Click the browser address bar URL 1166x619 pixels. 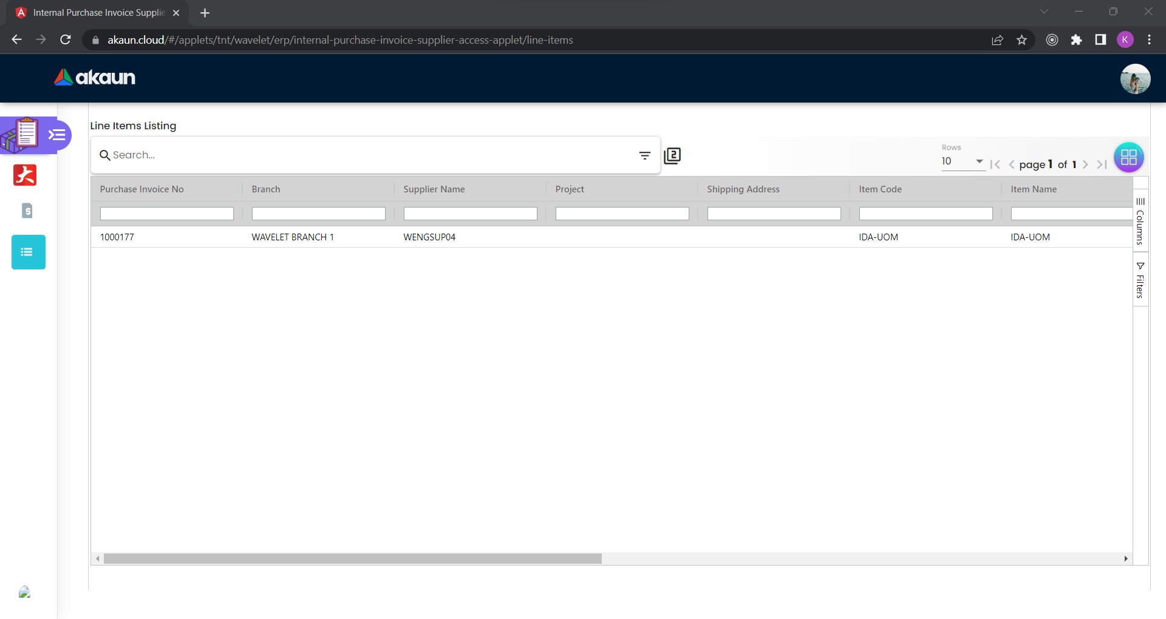pyautogui.click(x=340, y=40)
